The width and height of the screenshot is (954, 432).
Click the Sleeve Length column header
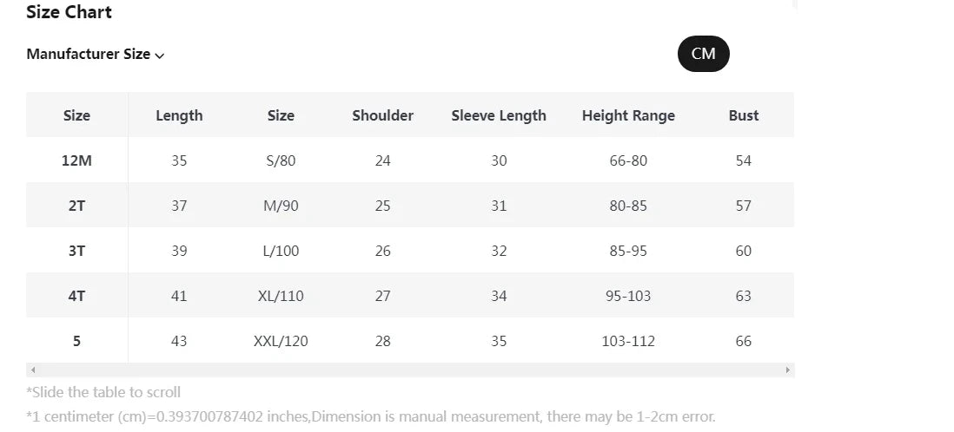coord(499,115)
